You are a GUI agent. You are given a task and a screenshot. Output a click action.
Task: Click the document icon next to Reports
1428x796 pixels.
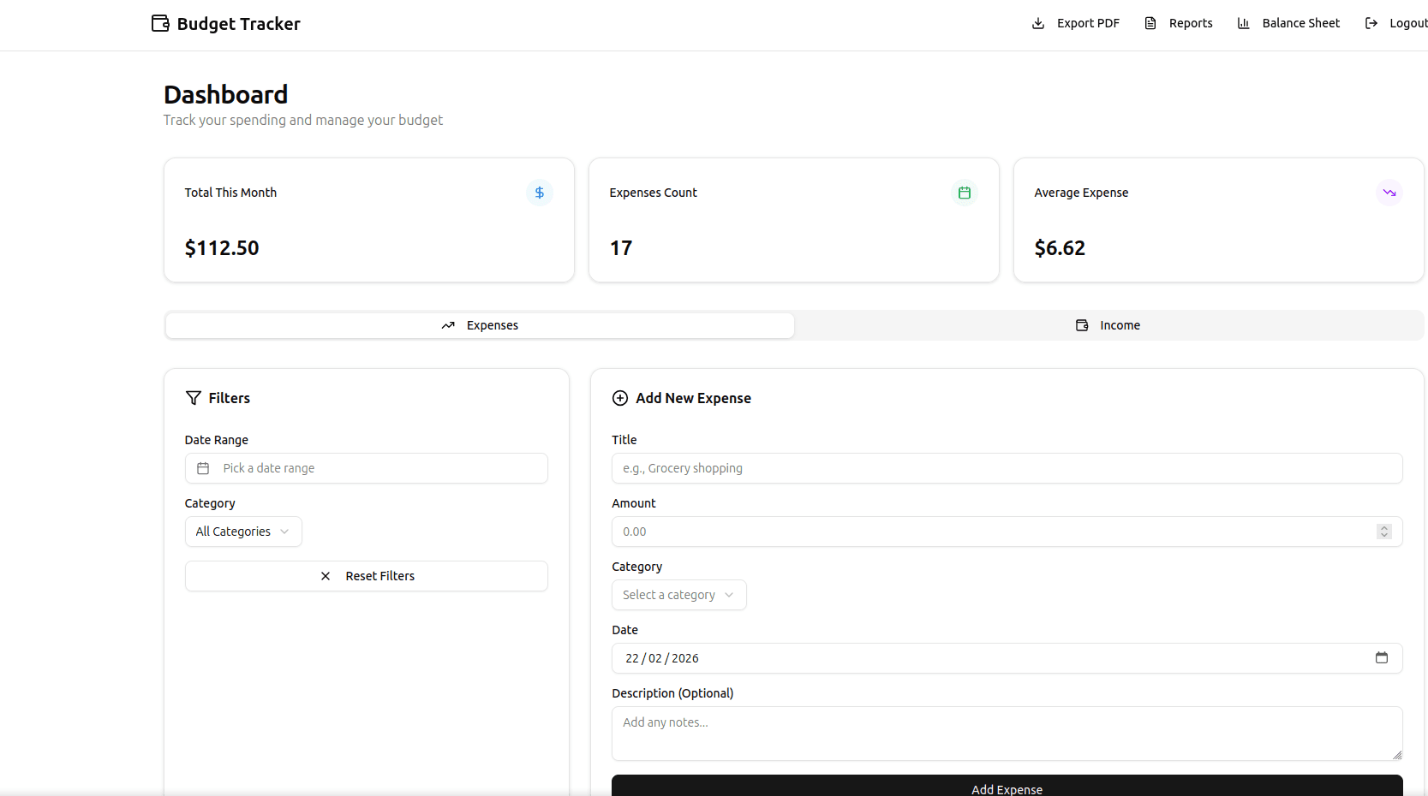click(1150, 23)
